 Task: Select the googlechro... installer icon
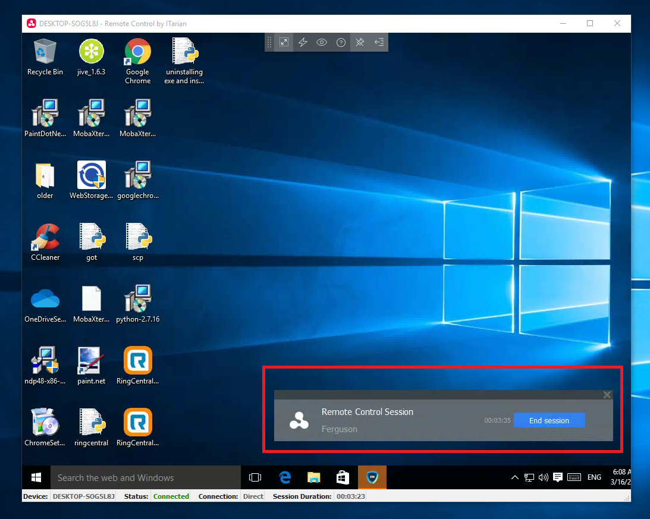coord(137,181)
